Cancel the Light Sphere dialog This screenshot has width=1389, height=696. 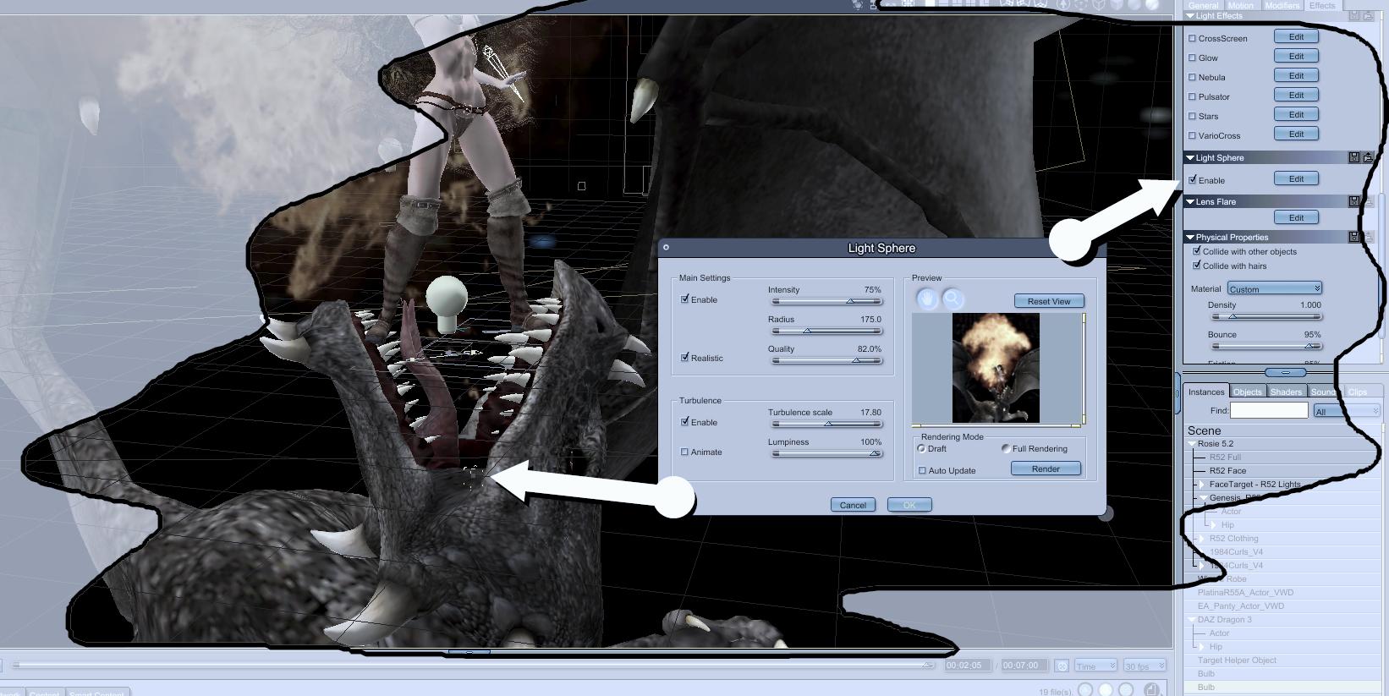pos(853,505)
